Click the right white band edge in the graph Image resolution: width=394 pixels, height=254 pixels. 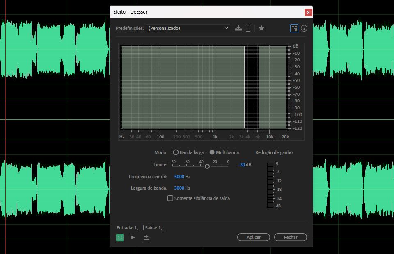[259, 87]
